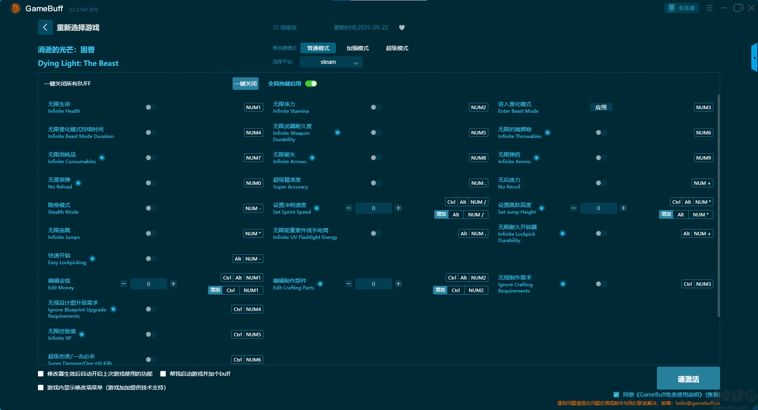Click the GameBuff logo icon
Screen dimensions: 758x410
click(15, 8)
